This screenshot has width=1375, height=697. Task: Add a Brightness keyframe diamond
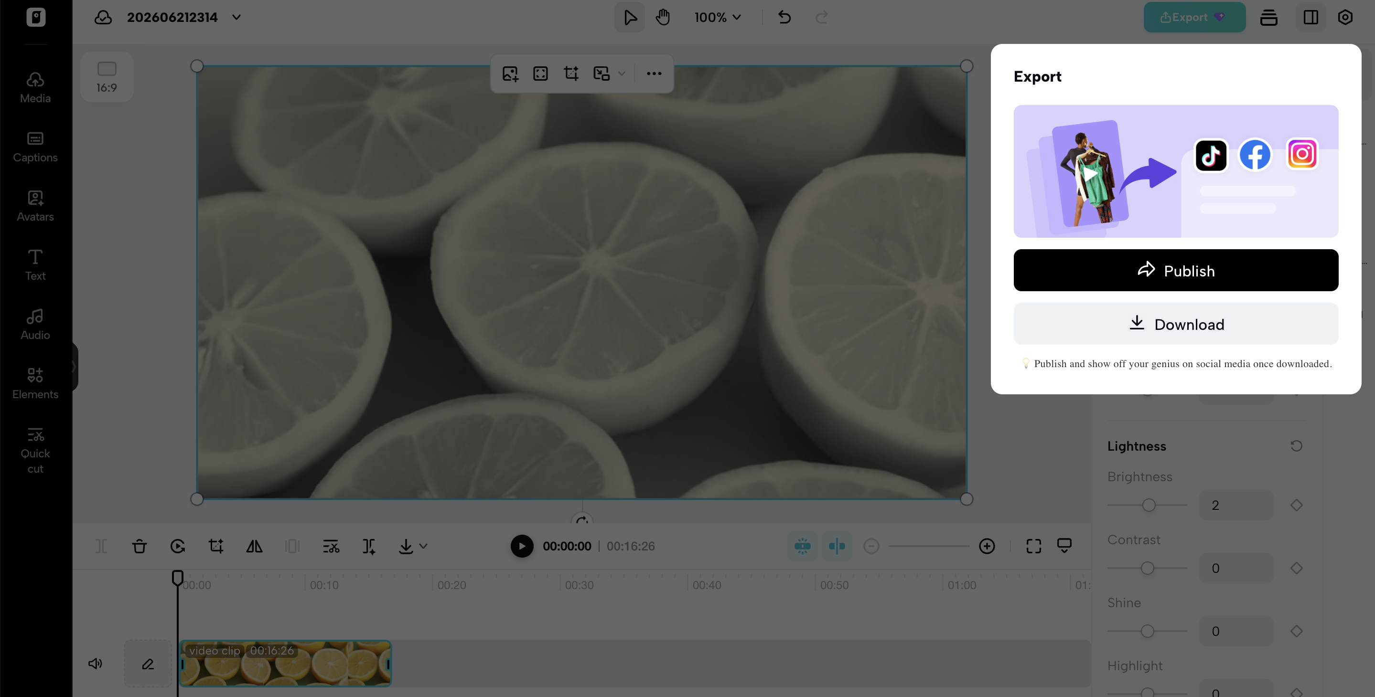click(1296, 505)
